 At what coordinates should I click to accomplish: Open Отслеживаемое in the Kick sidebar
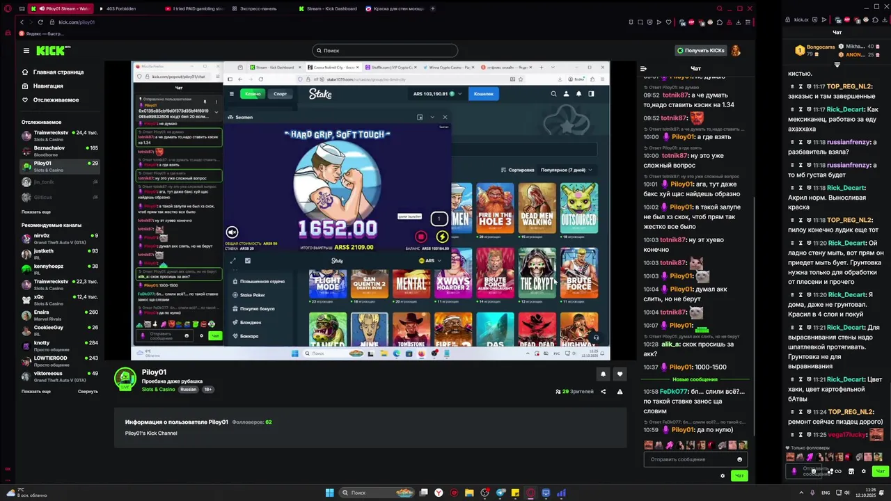(50, 100)
